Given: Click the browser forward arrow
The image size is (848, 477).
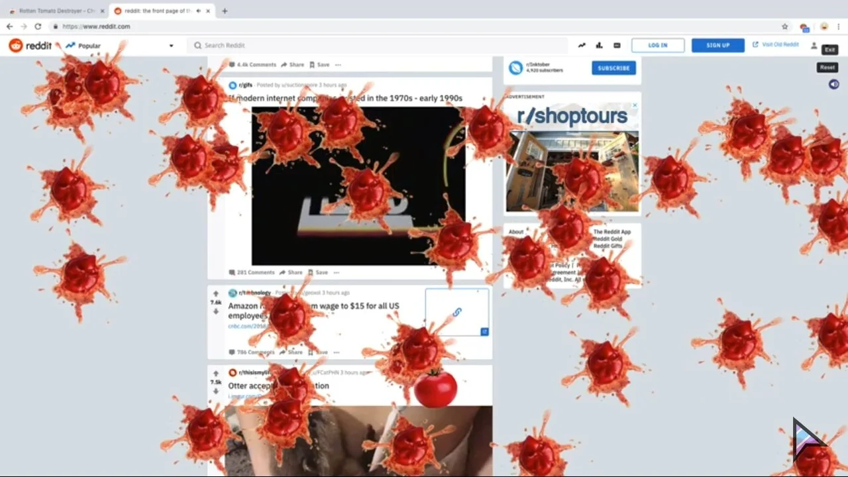Looking at the screenshot, I should pos(24,26).
